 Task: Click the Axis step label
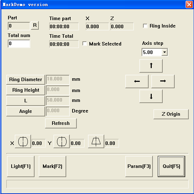pyautogui.click(x=152, y=43)
